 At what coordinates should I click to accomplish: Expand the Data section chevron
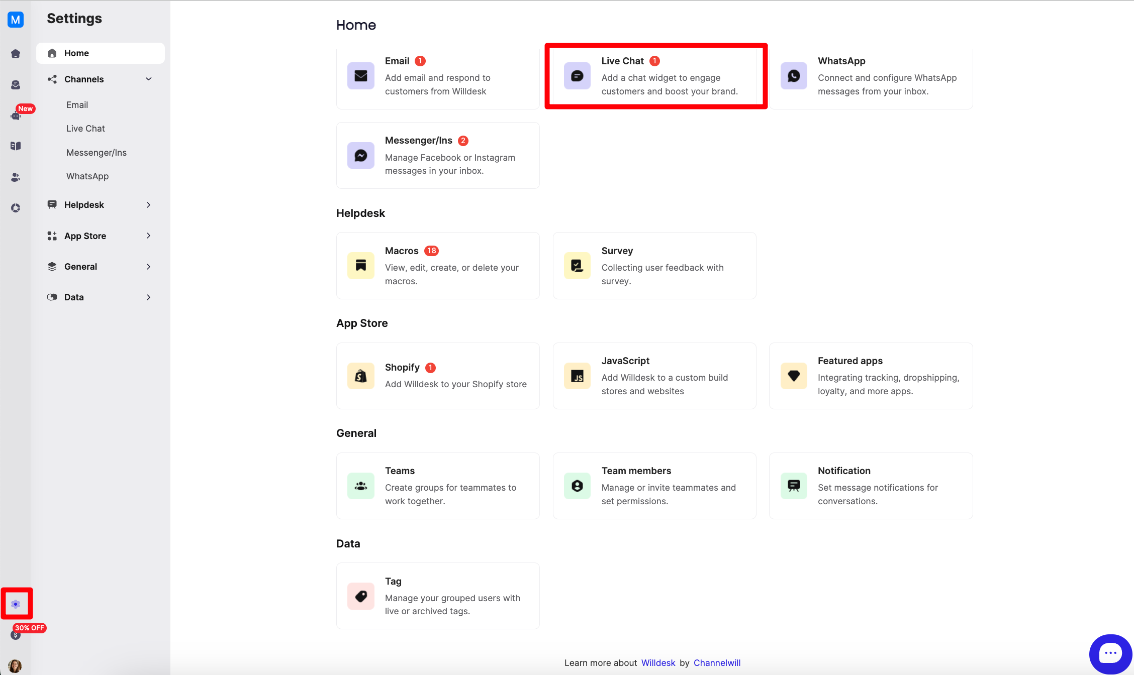pos(149,297)
